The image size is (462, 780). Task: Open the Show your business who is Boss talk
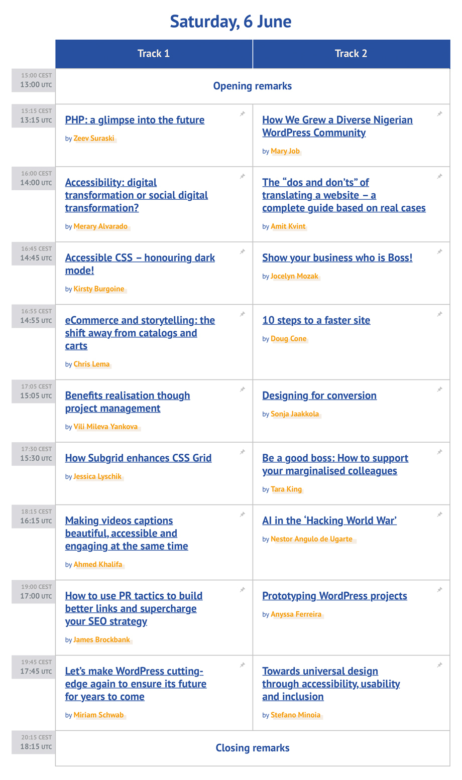tap(337, 257)
